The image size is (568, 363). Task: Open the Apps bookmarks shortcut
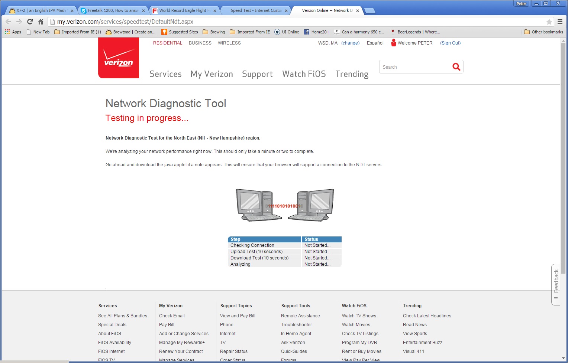(13, 32)
